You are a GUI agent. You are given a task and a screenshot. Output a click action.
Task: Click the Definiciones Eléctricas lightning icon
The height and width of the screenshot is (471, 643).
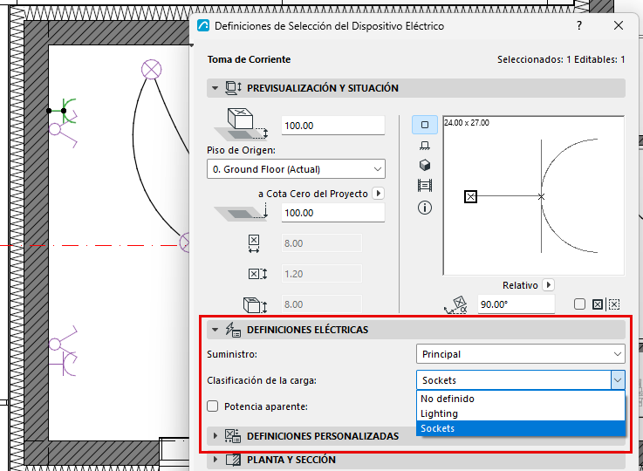pyautogui.click(x=233, y=330)
